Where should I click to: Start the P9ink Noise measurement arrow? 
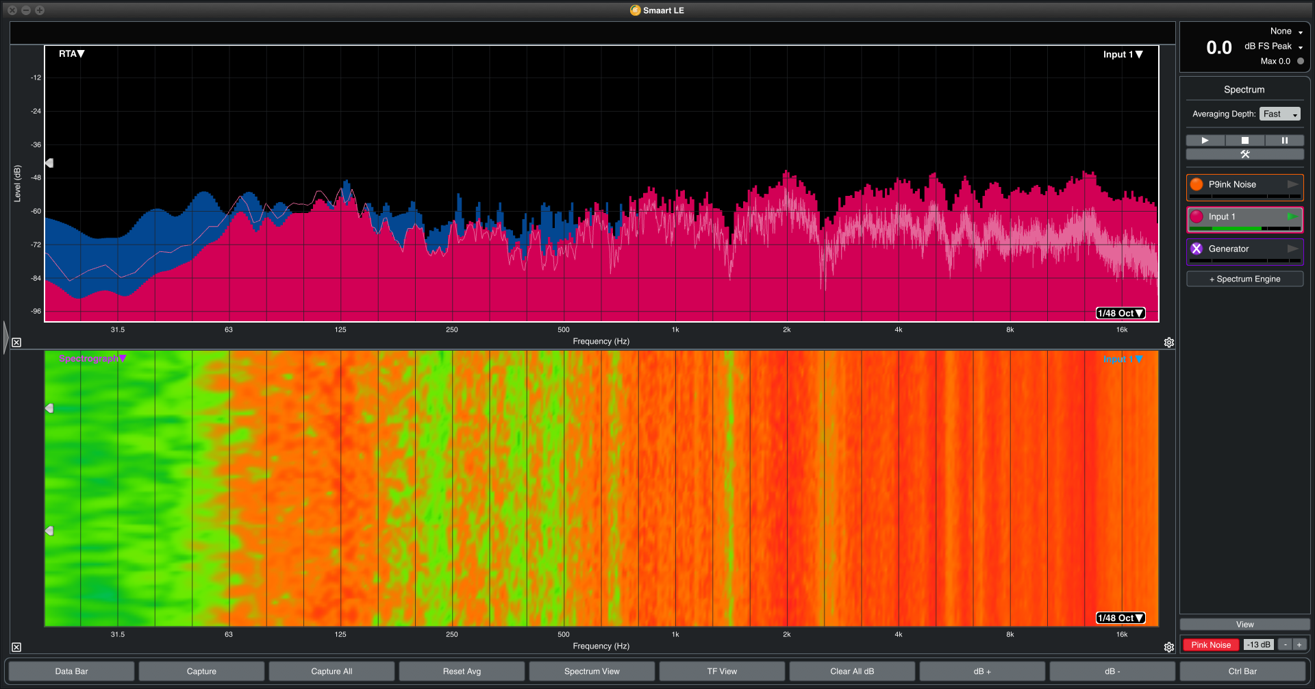[x=1292, y=184]
